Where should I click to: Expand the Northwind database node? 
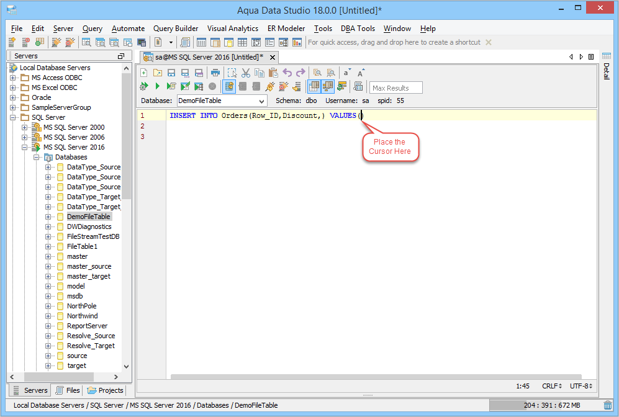tap(48, 316)
